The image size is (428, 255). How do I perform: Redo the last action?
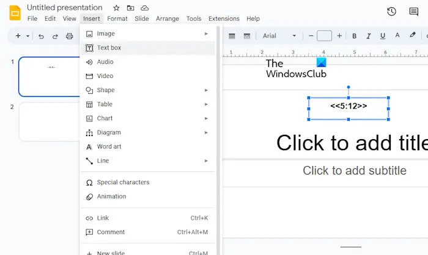pyautogui.click(x=55, y=36)
